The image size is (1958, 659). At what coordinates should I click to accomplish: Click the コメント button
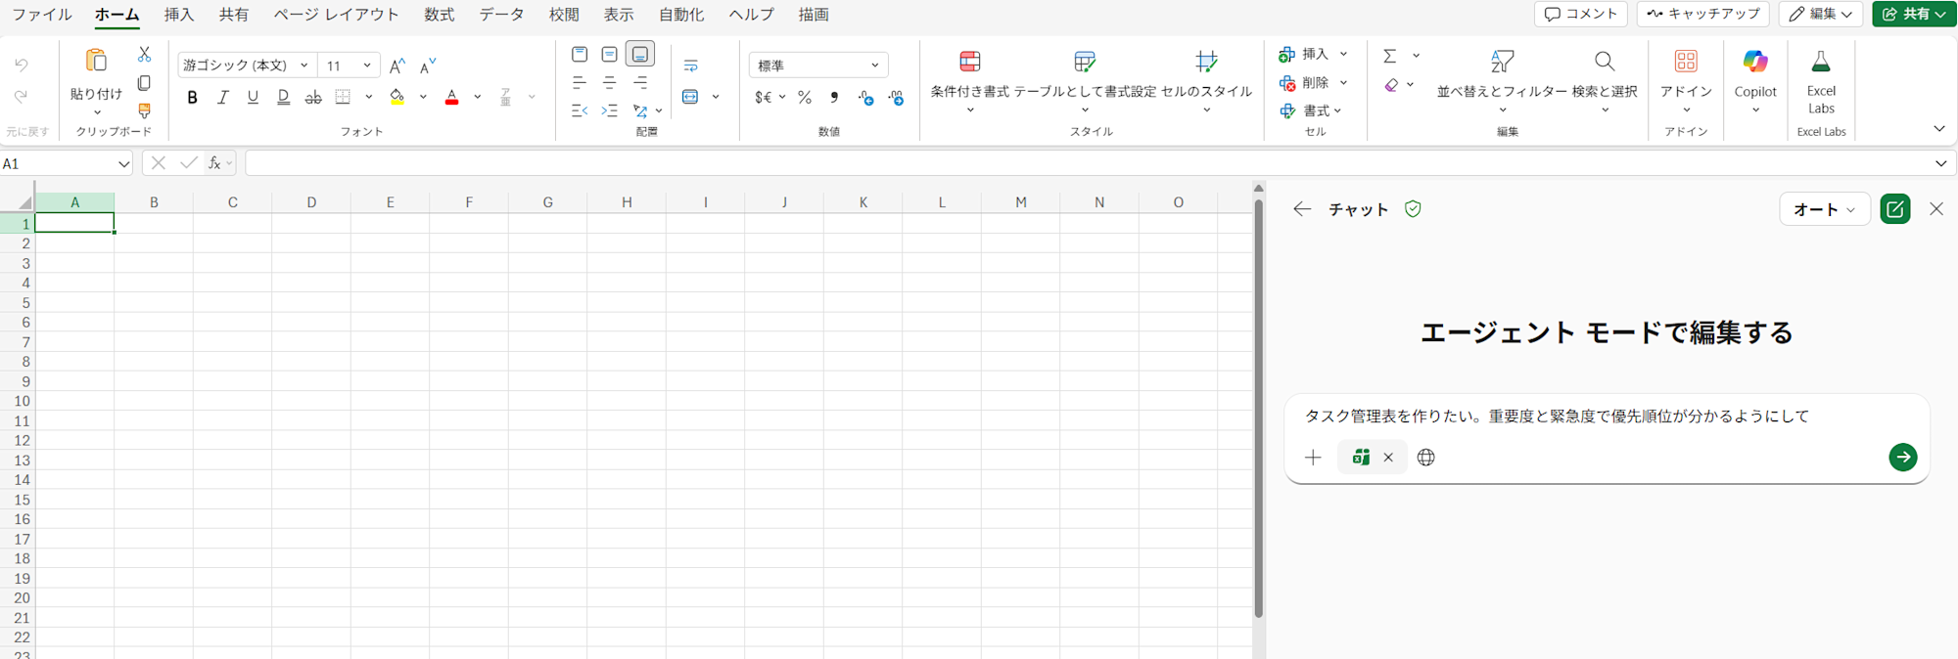(x=1581, y=14)
